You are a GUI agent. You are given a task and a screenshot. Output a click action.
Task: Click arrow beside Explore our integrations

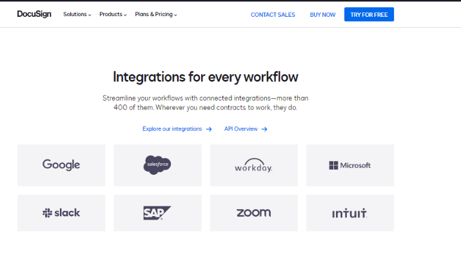(x=209, y=129)
